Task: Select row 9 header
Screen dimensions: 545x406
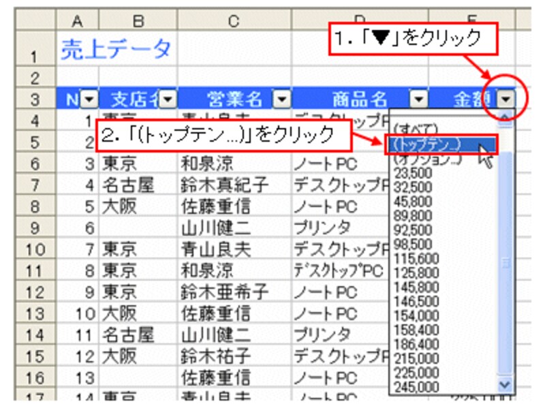Action: coord(35,228)
